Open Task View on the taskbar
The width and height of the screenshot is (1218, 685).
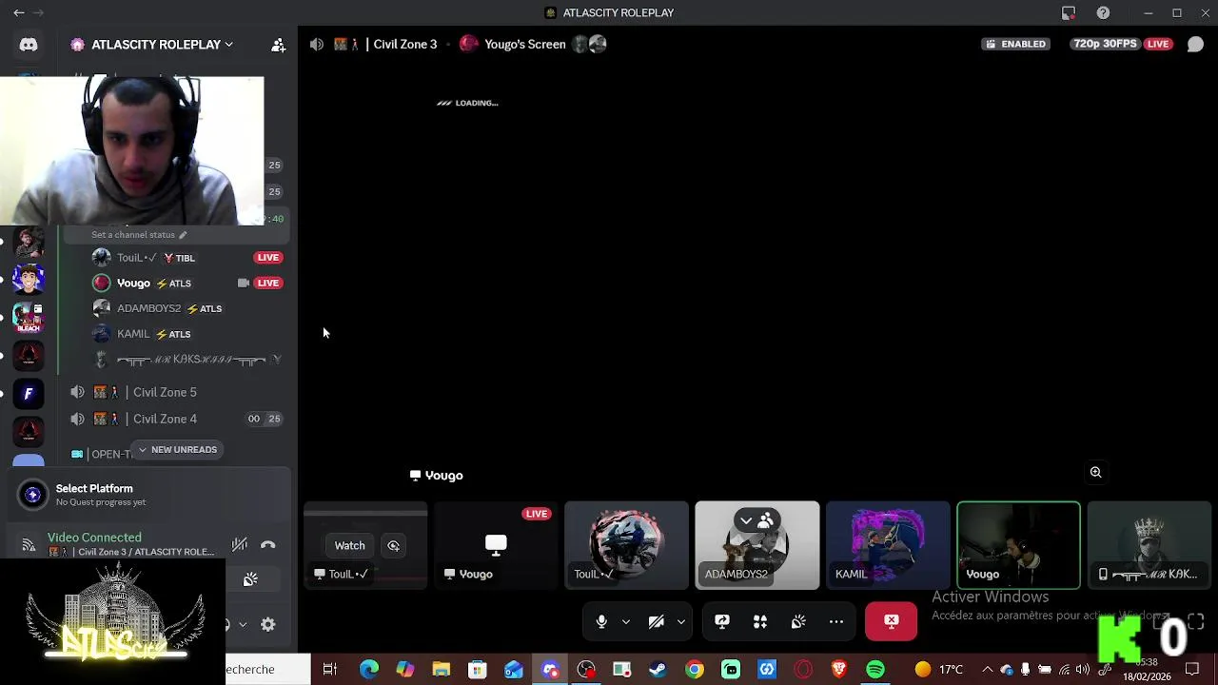(329, 670)
